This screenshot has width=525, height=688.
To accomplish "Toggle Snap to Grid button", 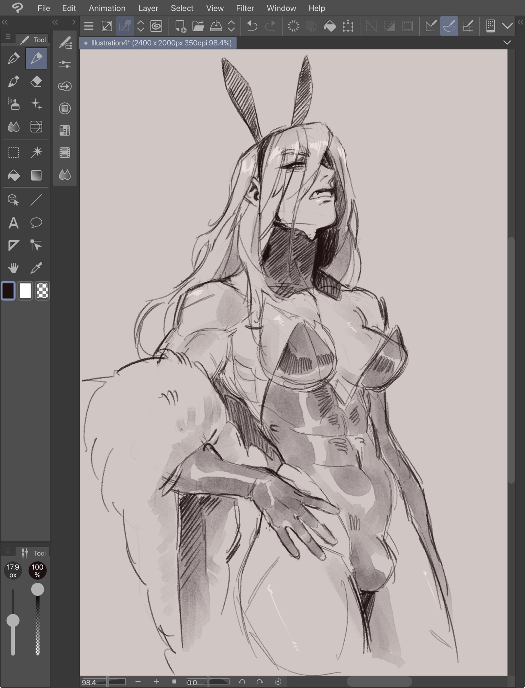I will click(x=468, y=26).
